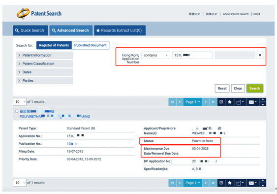The height and width of the screenshot is (194, 277).
Task: Open the top email icon menu
Action: (252, 102)
